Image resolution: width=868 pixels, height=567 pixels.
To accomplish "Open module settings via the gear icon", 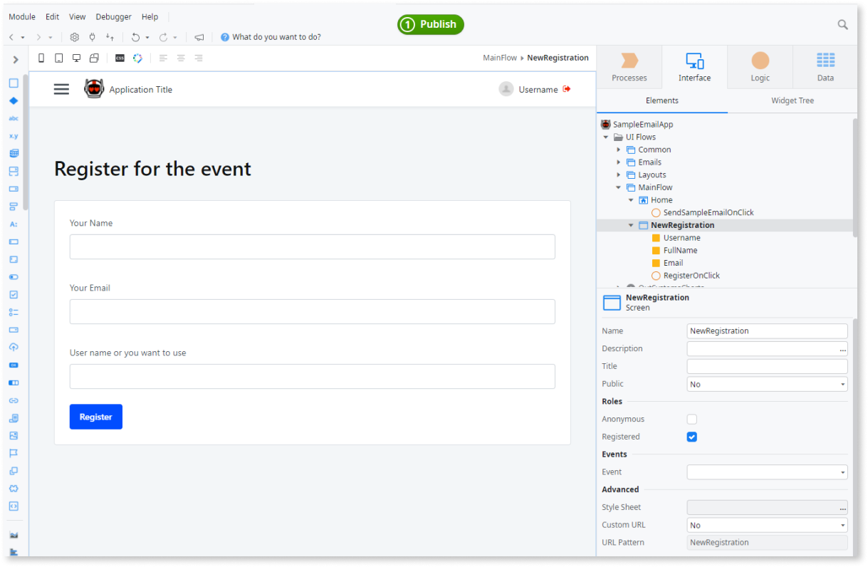I will point(74,36).
